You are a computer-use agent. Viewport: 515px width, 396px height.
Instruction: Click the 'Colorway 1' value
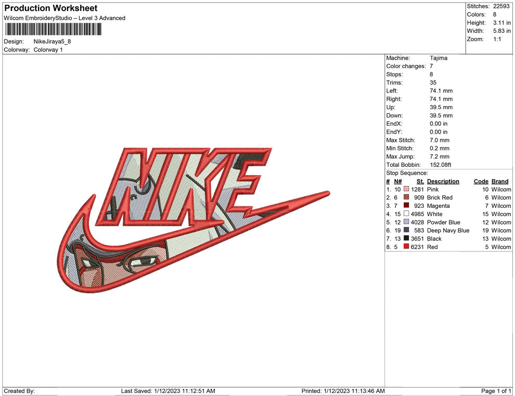(48, 50)
